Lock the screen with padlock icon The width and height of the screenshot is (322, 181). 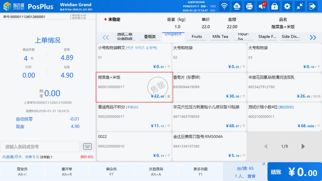click(275, 6)
